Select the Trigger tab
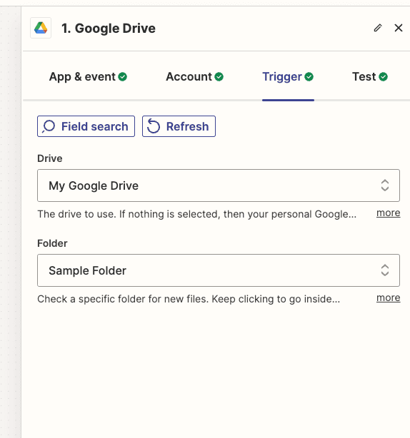The height and width of the screenshot is (438, 410). 288,77
